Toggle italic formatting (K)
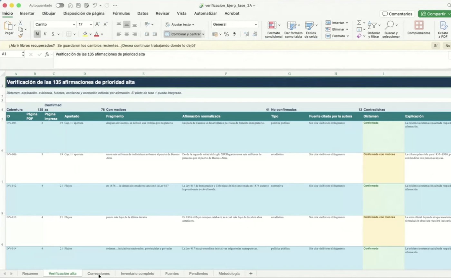 [x=45, y=34]
